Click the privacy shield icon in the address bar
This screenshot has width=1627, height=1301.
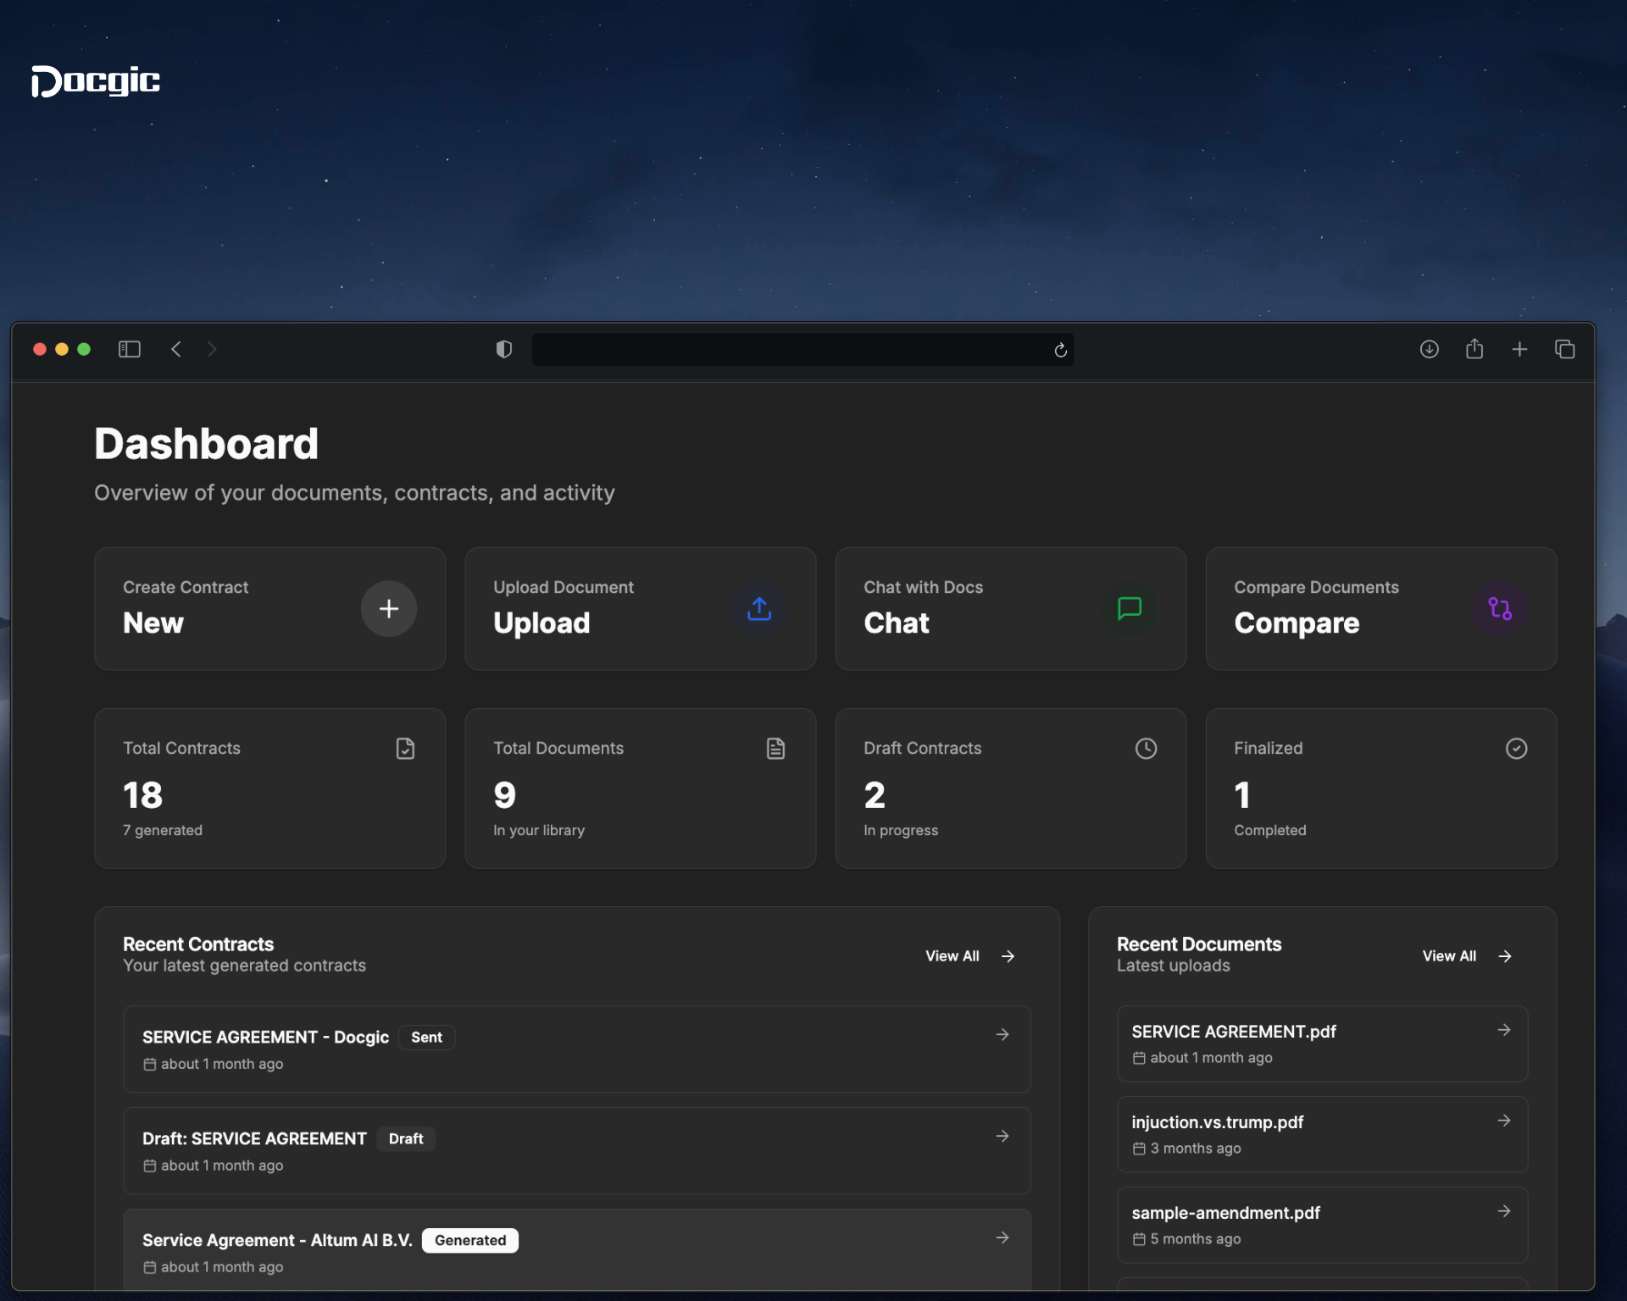point(503,349)
